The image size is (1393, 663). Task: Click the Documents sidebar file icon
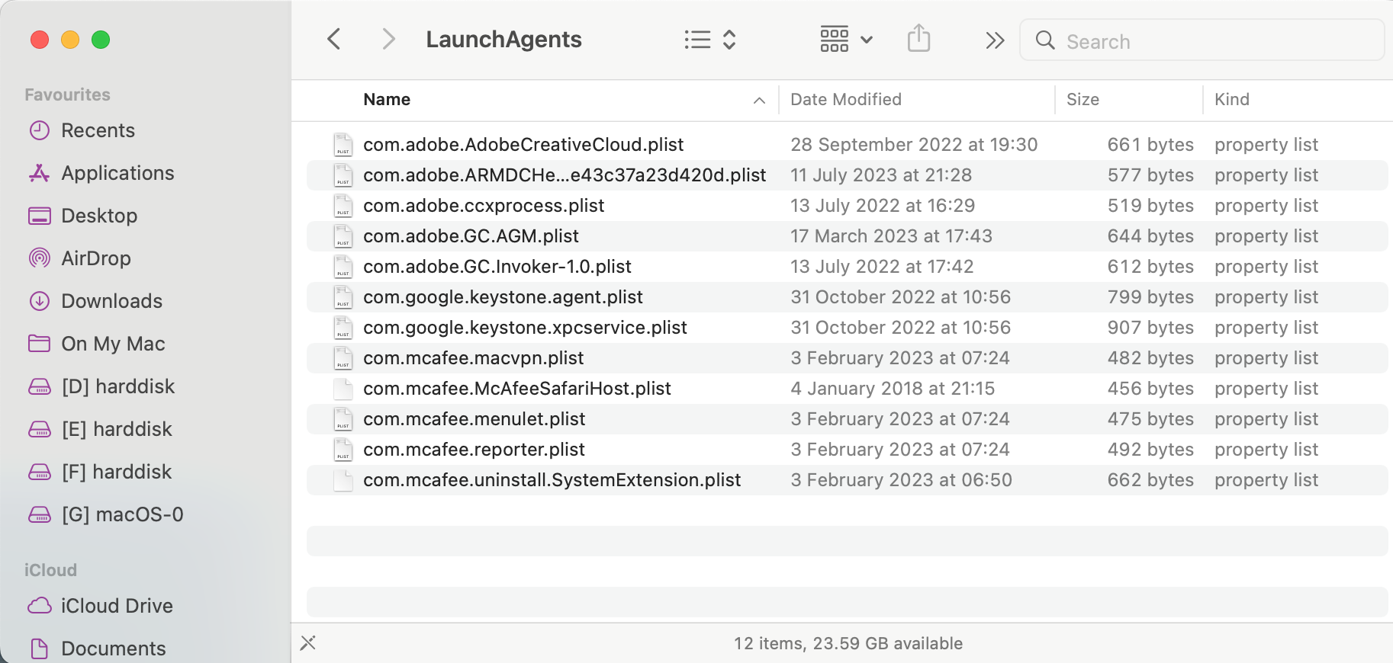click(40, 649)
